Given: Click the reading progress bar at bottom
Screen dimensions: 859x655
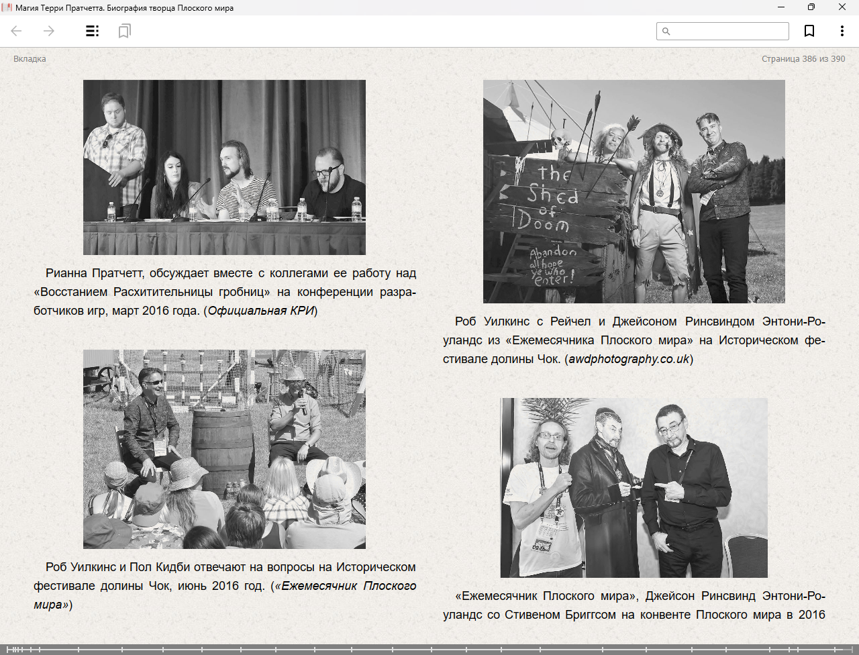Looking at the screenshot, I should point(429,649).
